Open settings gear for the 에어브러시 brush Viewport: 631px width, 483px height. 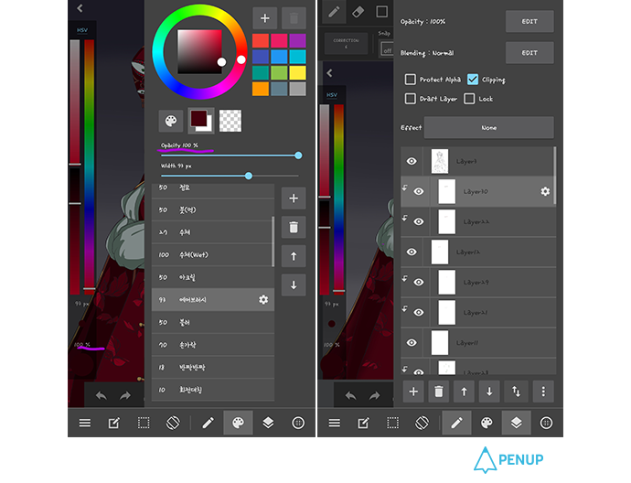[263, 299]
